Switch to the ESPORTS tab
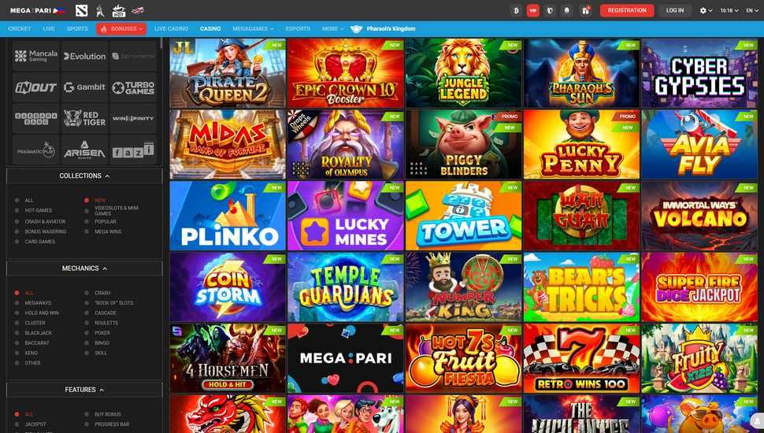The height and width of the screenshot is (433, 764). click(298, 29)
